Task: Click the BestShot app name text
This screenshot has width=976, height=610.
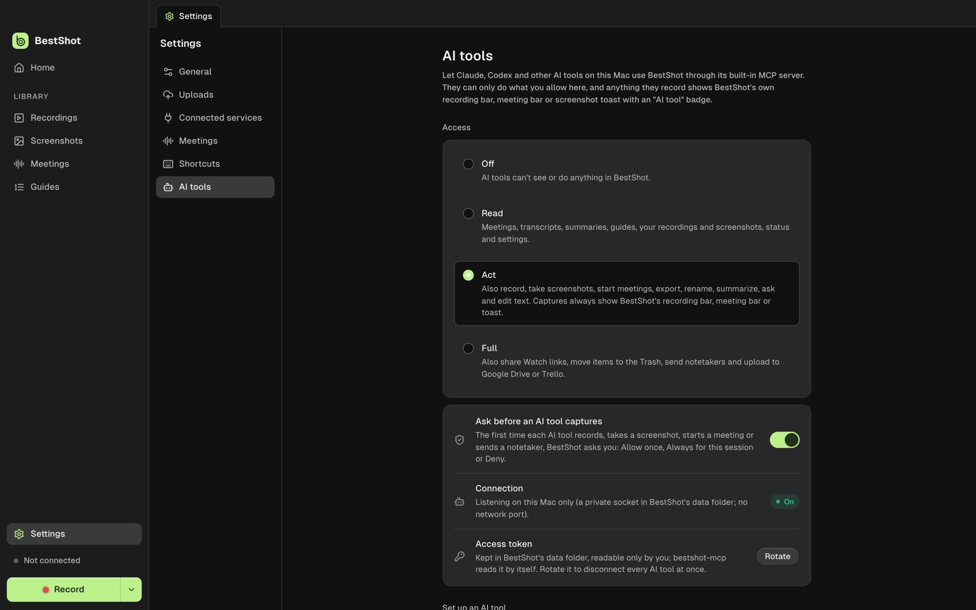Action: tap(57, 41)
